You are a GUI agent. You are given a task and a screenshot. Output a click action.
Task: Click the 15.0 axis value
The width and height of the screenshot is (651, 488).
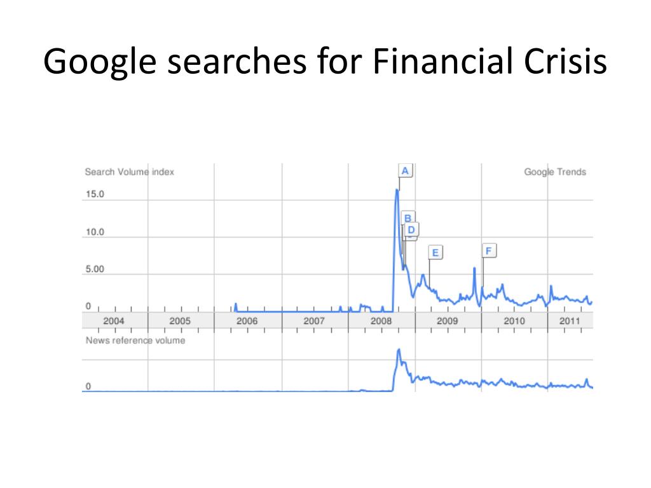(x=95, y=194)
